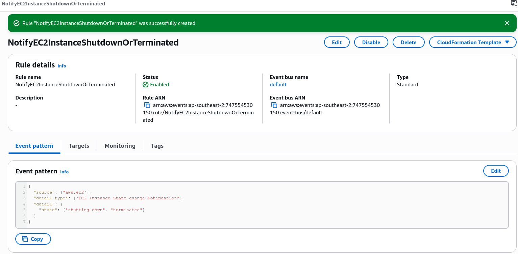Switch to the Event pattern tab

34,146
